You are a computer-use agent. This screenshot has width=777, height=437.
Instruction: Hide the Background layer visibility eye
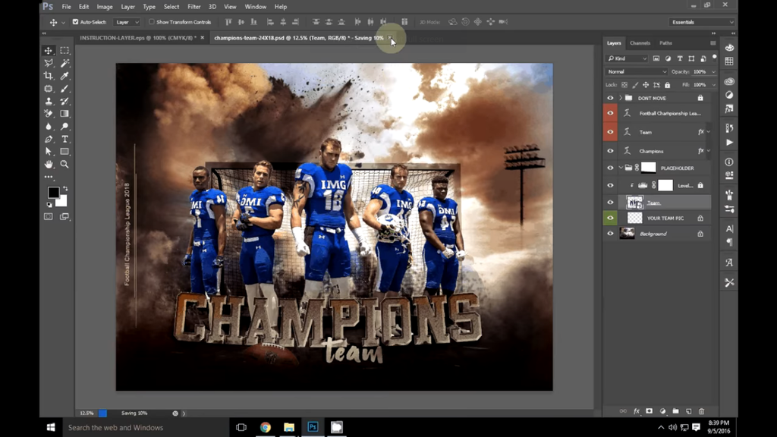coord(611,234)
